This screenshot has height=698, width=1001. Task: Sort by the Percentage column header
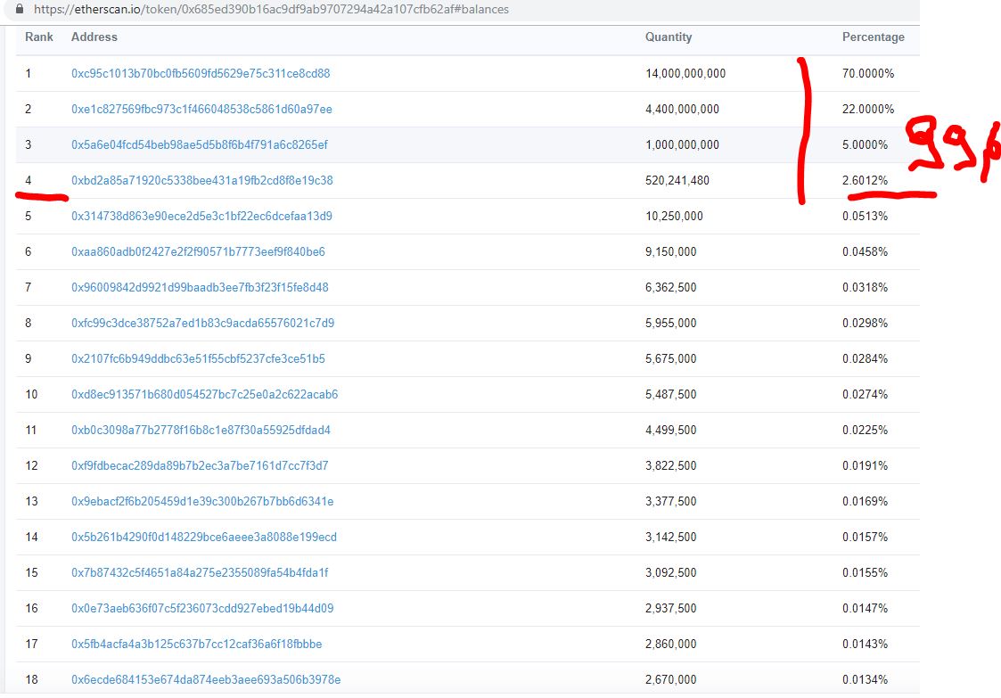pos(874,37)
